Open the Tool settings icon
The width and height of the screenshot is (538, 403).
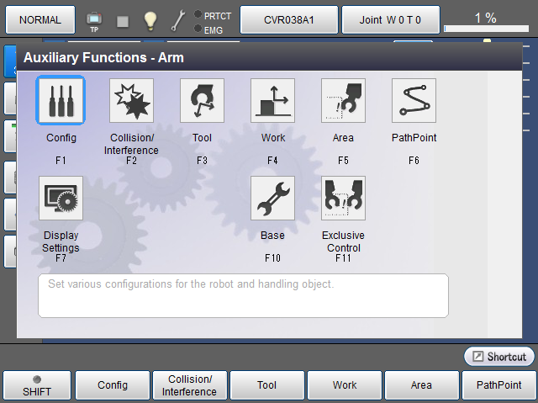pyautogui.click(x=202, y=101)
